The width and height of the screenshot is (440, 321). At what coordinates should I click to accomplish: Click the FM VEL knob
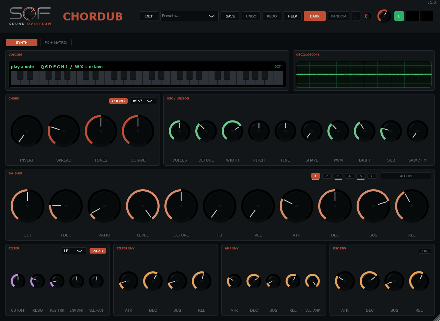(x=258, y=206)
